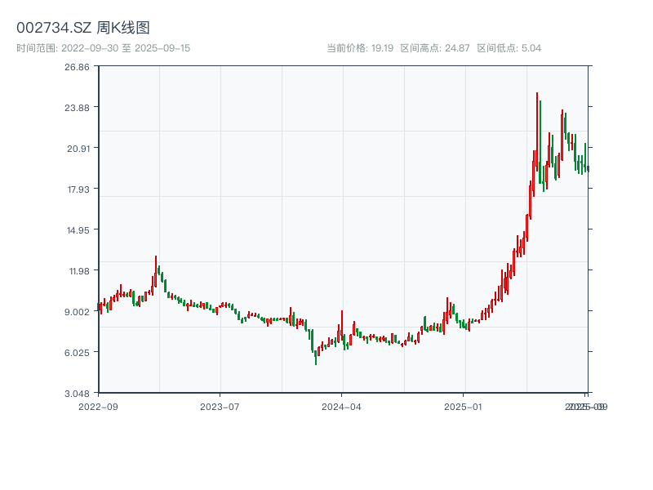This screenshot has height=490, width=653.
Task: Select the time range text 2022-09-30 至 2025-09-15
Action: coord(126,48)
